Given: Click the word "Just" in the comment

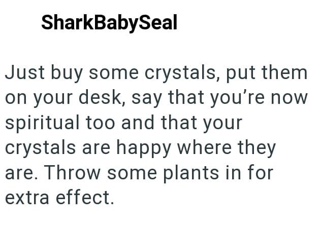Looking at the screenshot, I should click(x=22, y=72).
